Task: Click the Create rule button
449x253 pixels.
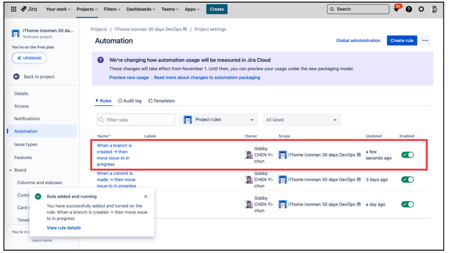Action: pyautogui.click(x=402, y=40)
